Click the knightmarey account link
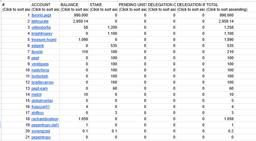256x141 pixels. [42, 33]
